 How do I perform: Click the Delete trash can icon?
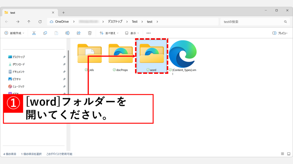coord(90,33)
